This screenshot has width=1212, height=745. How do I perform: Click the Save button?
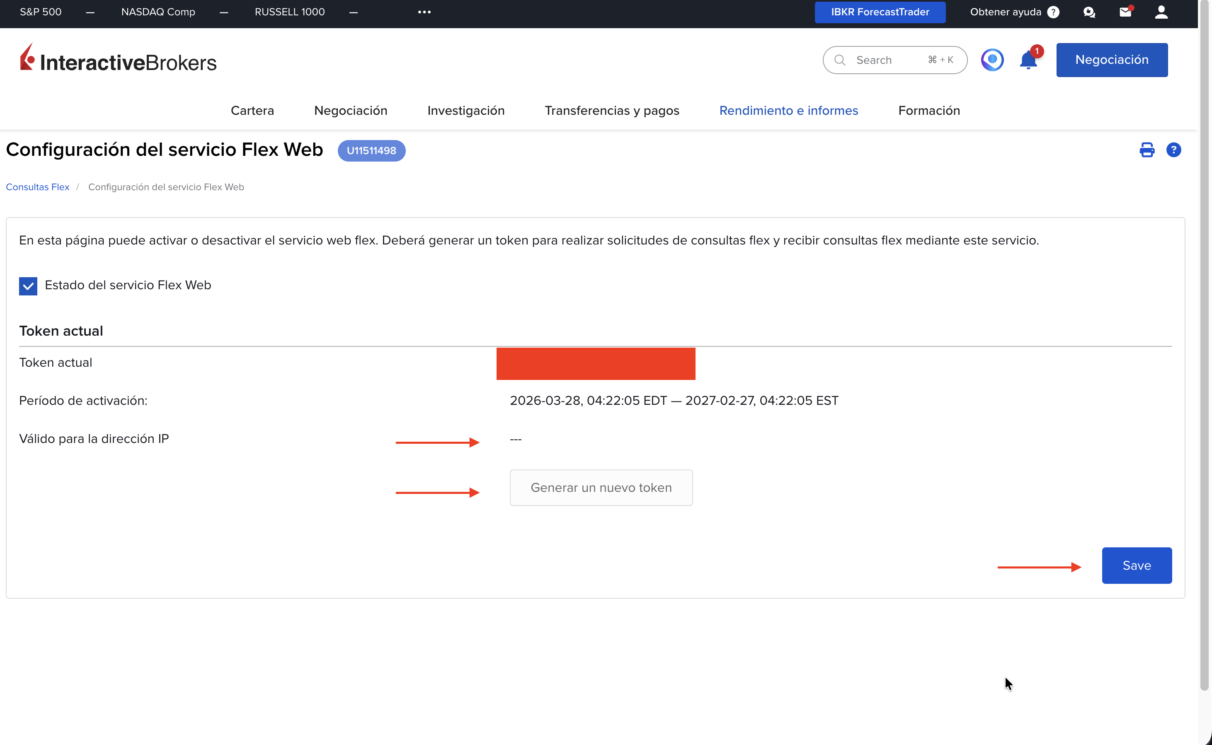click(x=1137, y=565)
